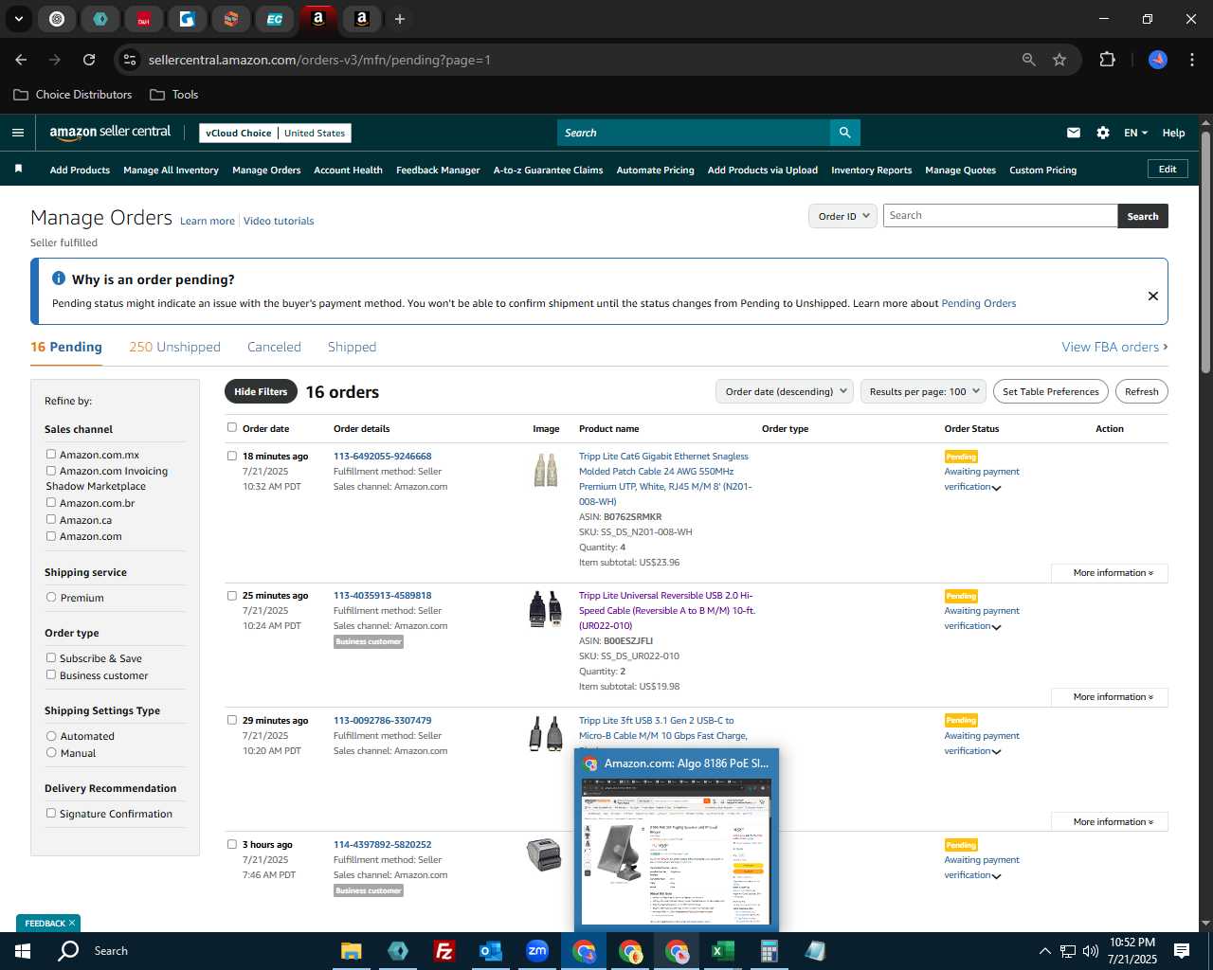Viewport: 1213px width, 970px height.
Task: Select the Manual shipping settings radio
Action: (x=51, y=752)
